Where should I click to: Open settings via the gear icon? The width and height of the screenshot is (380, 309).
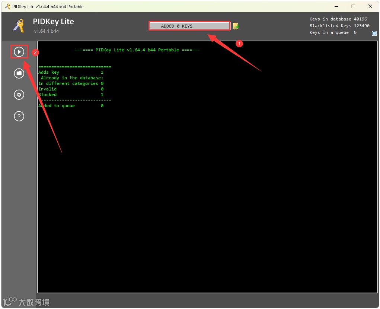pos(19,95)
